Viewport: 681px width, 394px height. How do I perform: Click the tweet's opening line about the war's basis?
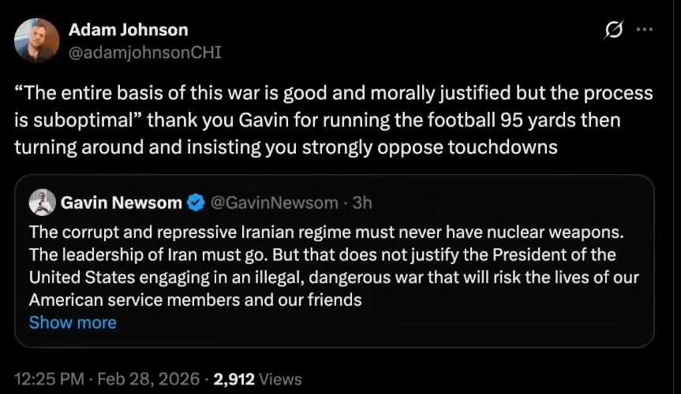(333, 94)
